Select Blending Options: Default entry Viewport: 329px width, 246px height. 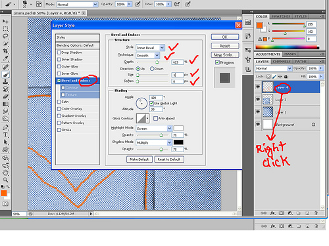coord(78,45)
